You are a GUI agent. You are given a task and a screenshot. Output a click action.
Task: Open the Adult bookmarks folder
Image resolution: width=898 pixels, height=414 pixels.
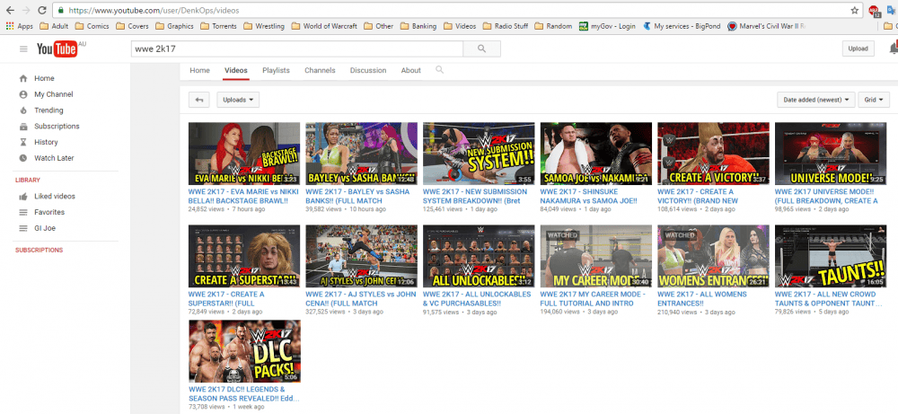click(x=54, y=26)
